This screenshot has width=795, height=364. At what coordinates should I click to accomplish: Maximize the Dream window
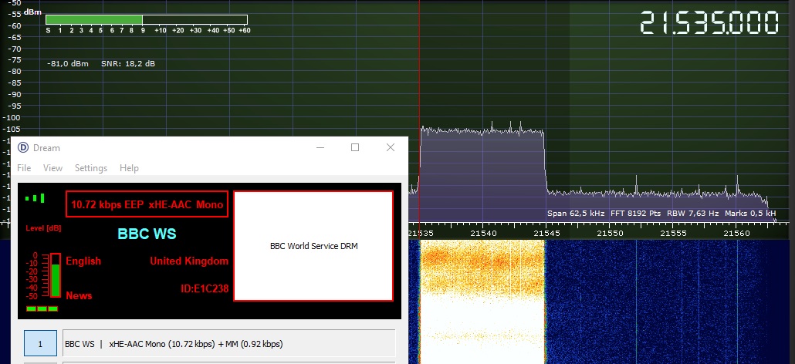355,147
